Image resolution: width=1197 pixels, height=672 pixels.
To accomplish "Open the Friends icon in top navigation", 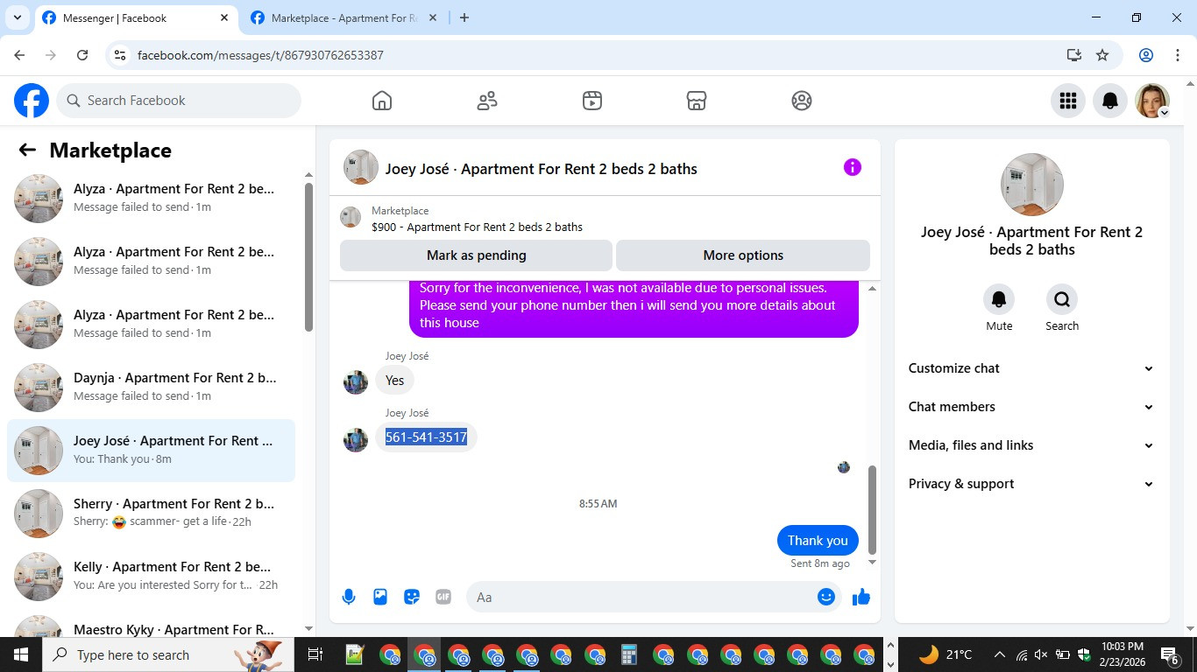I will click(487, 101).
